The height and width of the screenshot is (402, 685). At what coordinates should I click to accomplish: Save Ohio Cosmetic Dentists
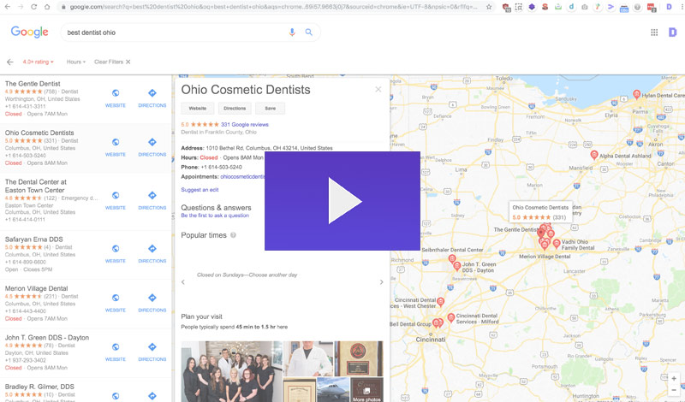pos(270,109)
